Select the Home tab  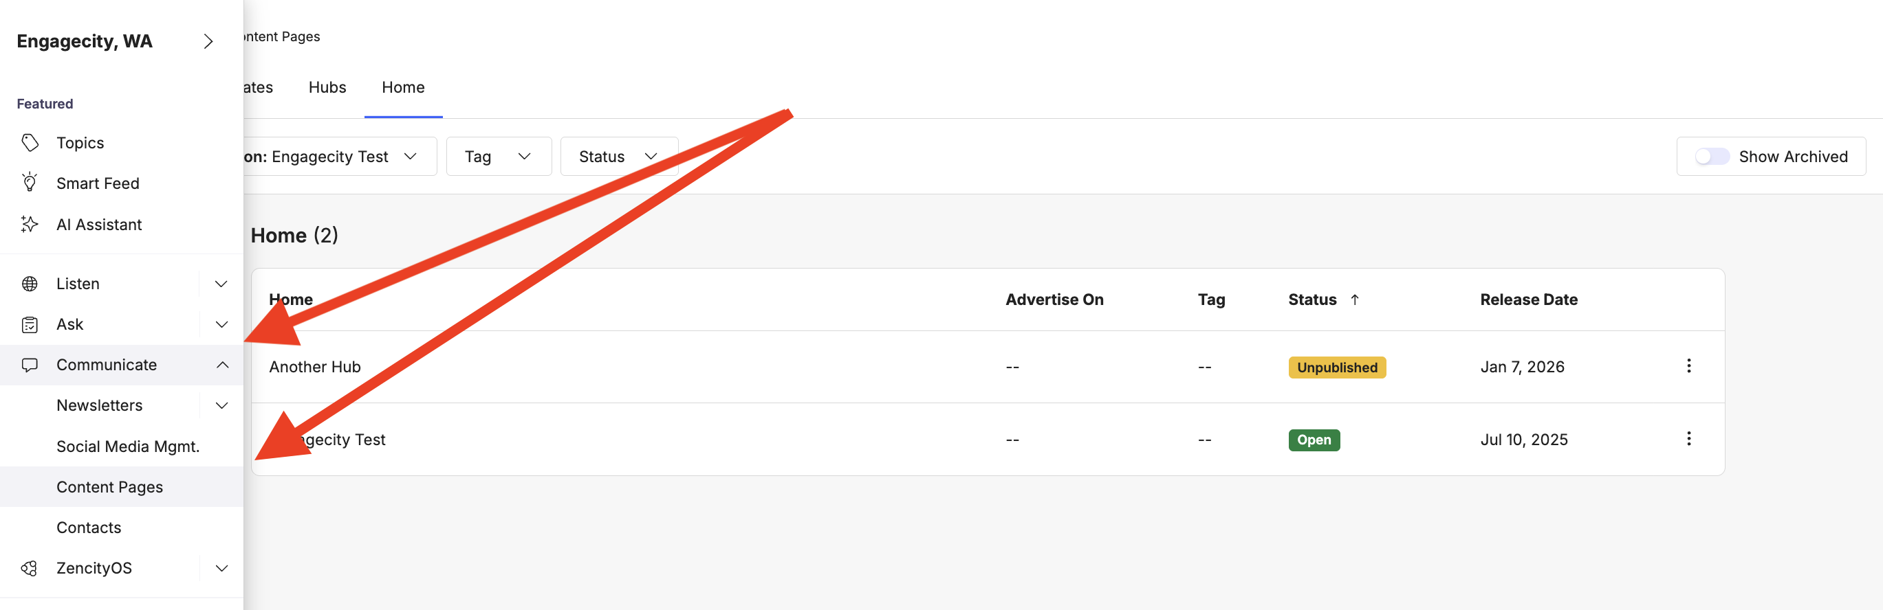403,88
